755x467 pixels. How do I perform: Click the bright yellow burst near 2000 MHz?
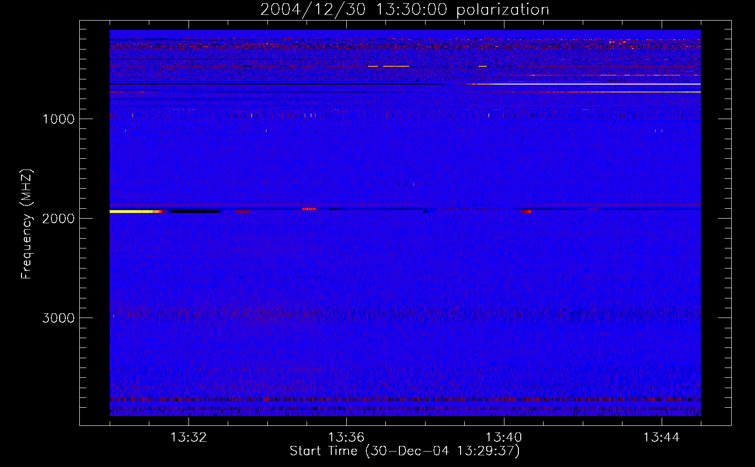[x=135, y=212]
